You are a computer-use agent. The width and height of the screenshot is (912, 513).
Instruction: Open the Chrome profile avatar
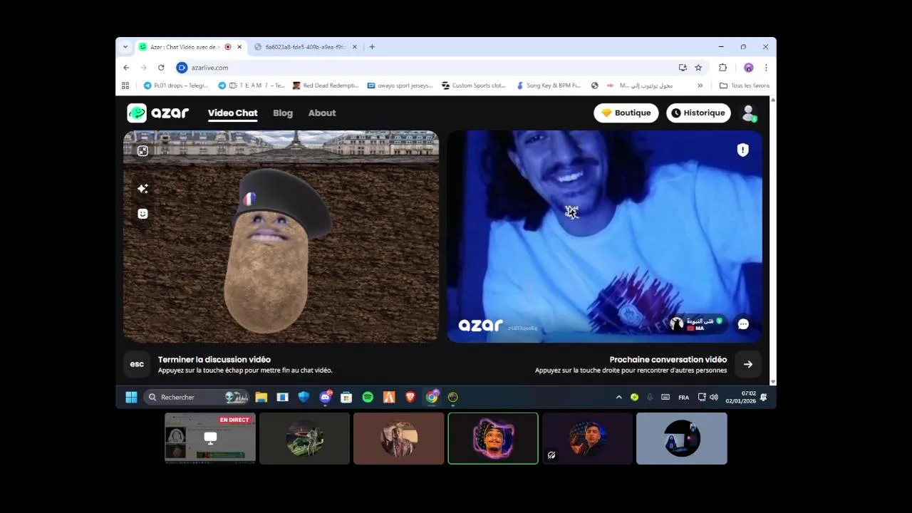(748, 68)
